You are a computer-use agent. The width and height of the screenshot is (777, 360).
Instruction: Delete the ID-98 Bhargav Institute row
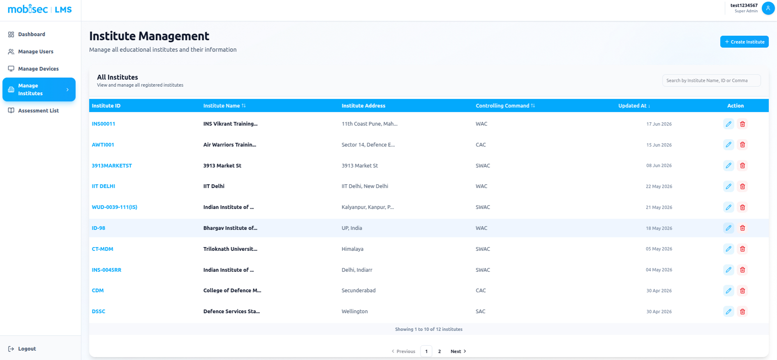coord(742,228)
